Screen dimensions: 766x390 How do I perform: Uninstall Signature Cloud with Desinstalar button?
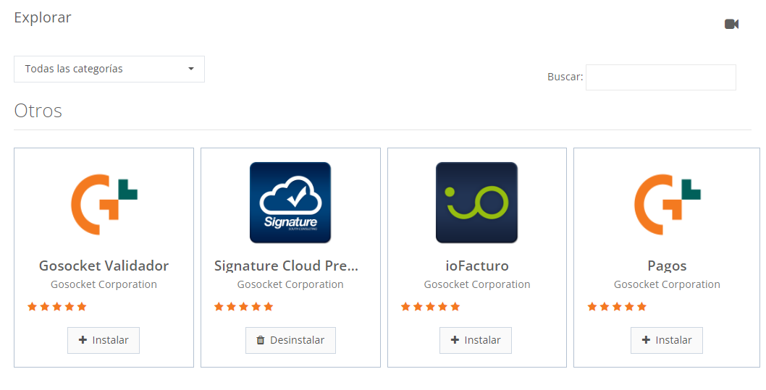(x=290, y=340)
